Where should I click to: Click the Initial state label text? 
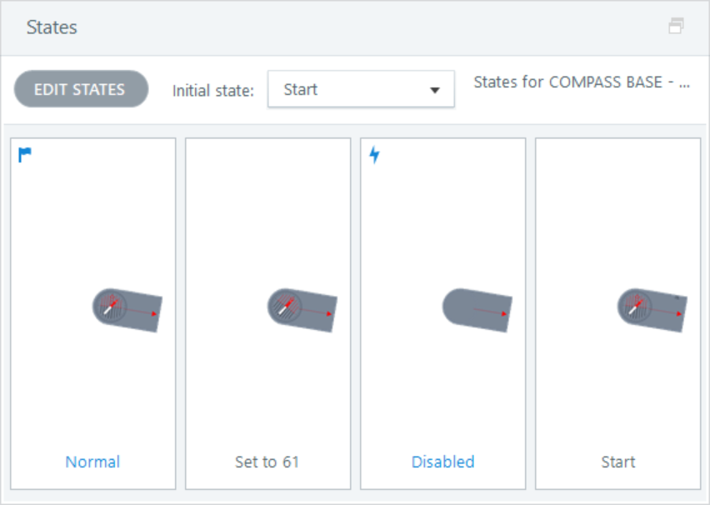pyautogui.click(x=212, y=91)
